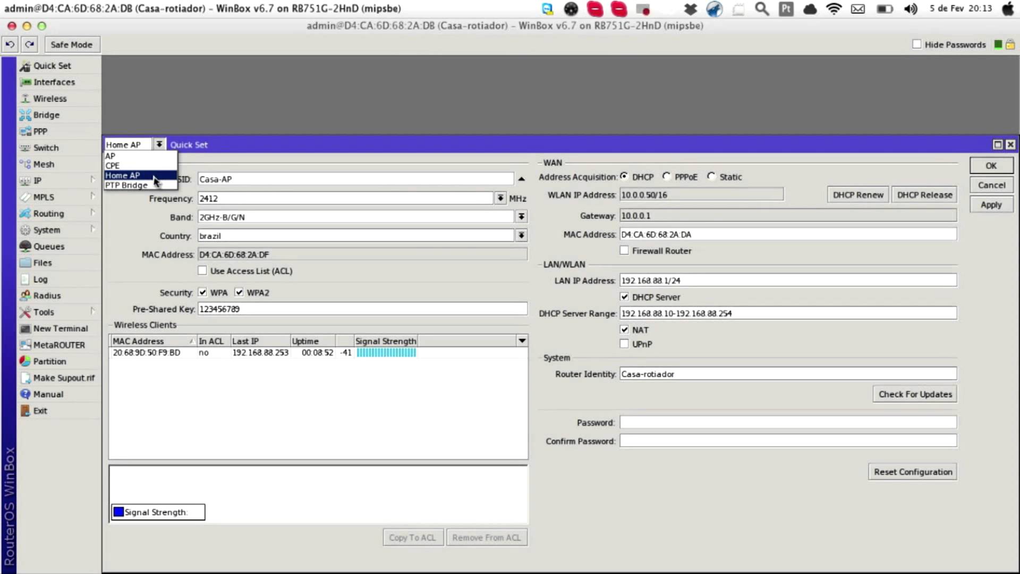Click the Cancel button

pyautogui.click(x=991, y=185)
